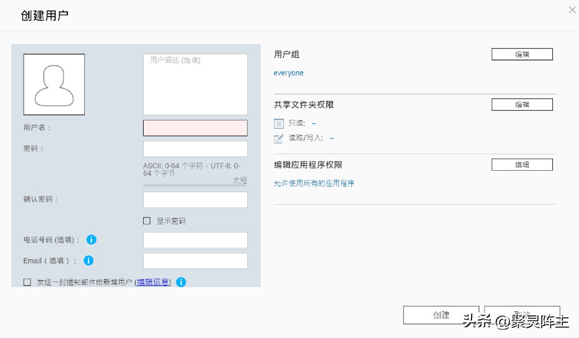579x338 pixels.
Task: Click the 用户名 input field
Action: (x=195, y=128)
